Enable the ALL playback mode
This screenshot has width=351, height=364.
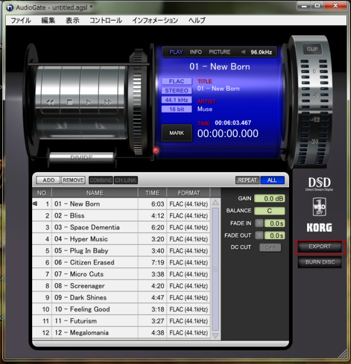[x=273, y=180]
